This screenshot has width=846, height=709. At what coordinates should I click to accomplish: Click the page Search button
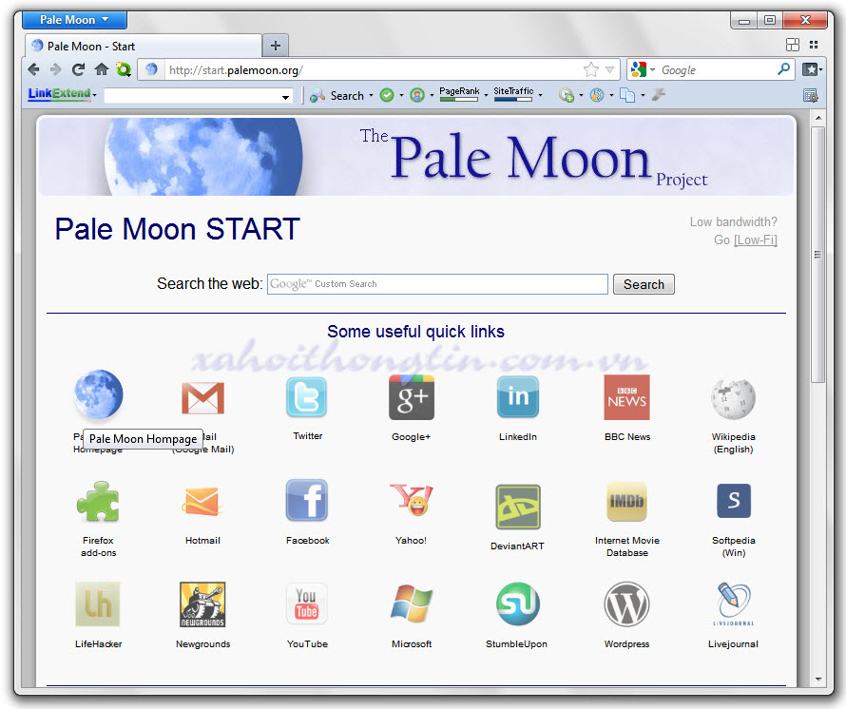644,284
